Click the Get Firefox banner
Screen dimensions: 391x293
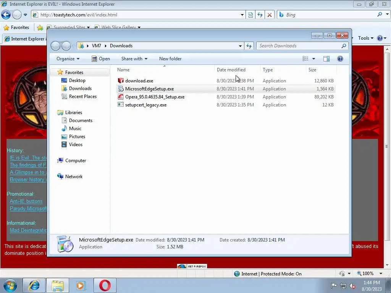pyautogui.click(x=192, y=266)
